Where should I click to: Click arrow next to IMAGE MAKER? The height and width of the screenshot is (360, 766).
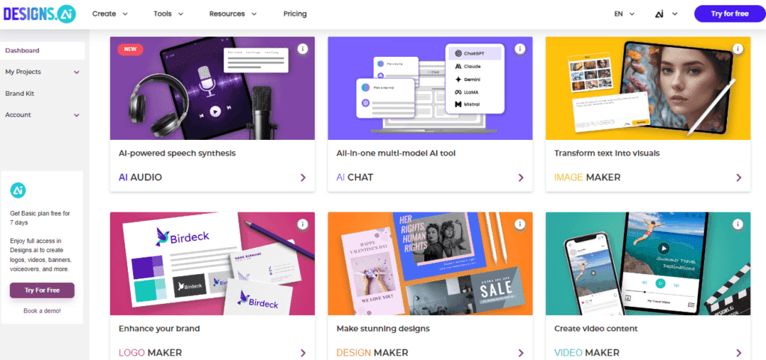coord(738,177)
